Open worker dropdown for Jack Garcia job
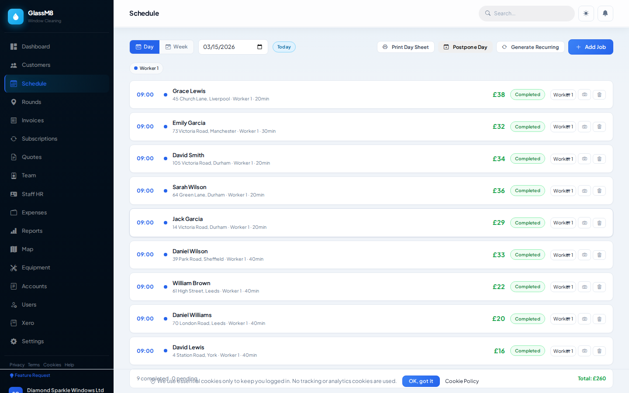 coord(563,223)
